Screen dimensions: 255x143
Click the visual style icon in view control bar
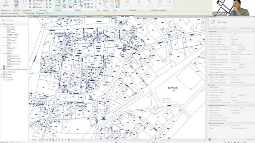(43, 140)
